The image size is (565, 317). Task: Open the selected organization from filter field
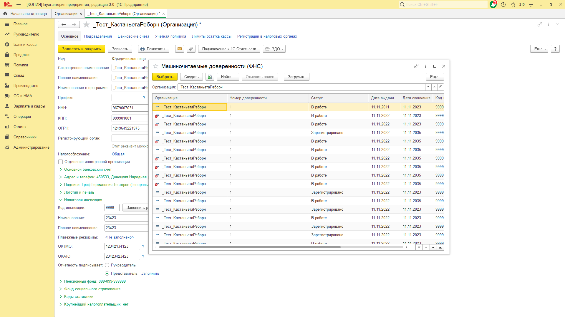tap(441, 87)
